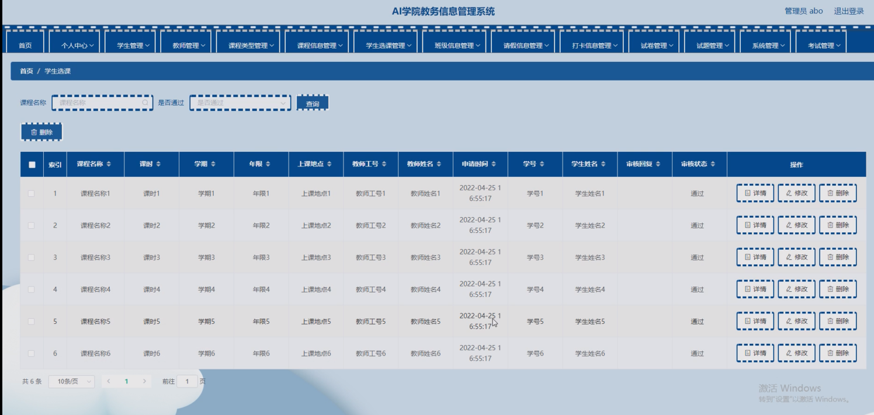
Task: Toggle the select-all checkbox in table header
Action: (32, 165)
